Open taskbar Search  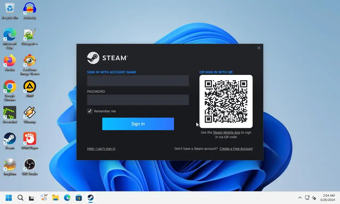20,198
